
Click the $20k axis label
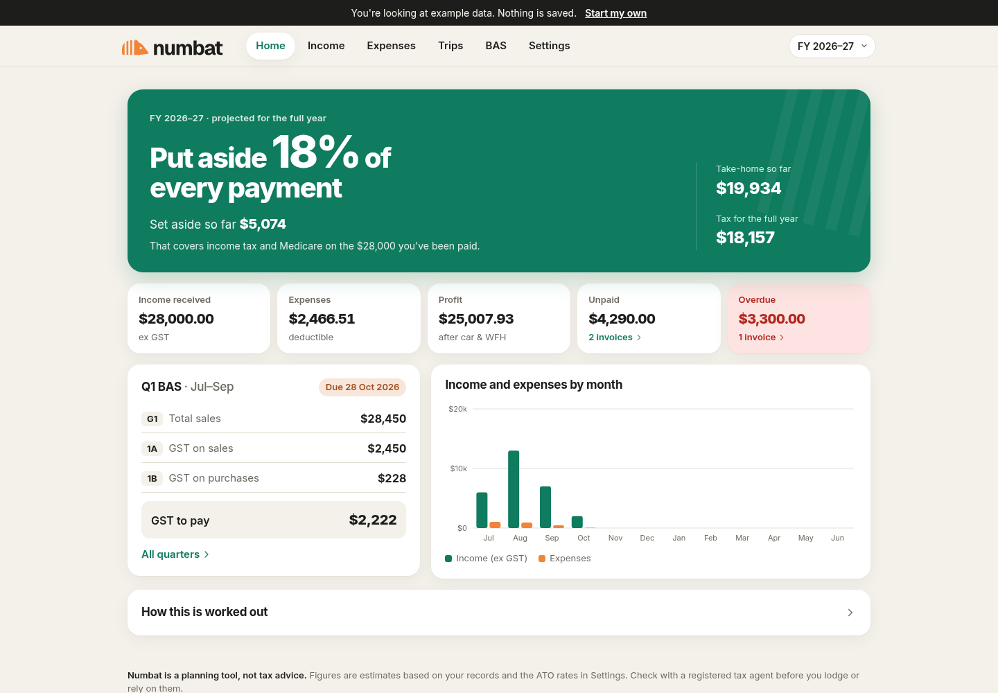(x=458, y=409)
